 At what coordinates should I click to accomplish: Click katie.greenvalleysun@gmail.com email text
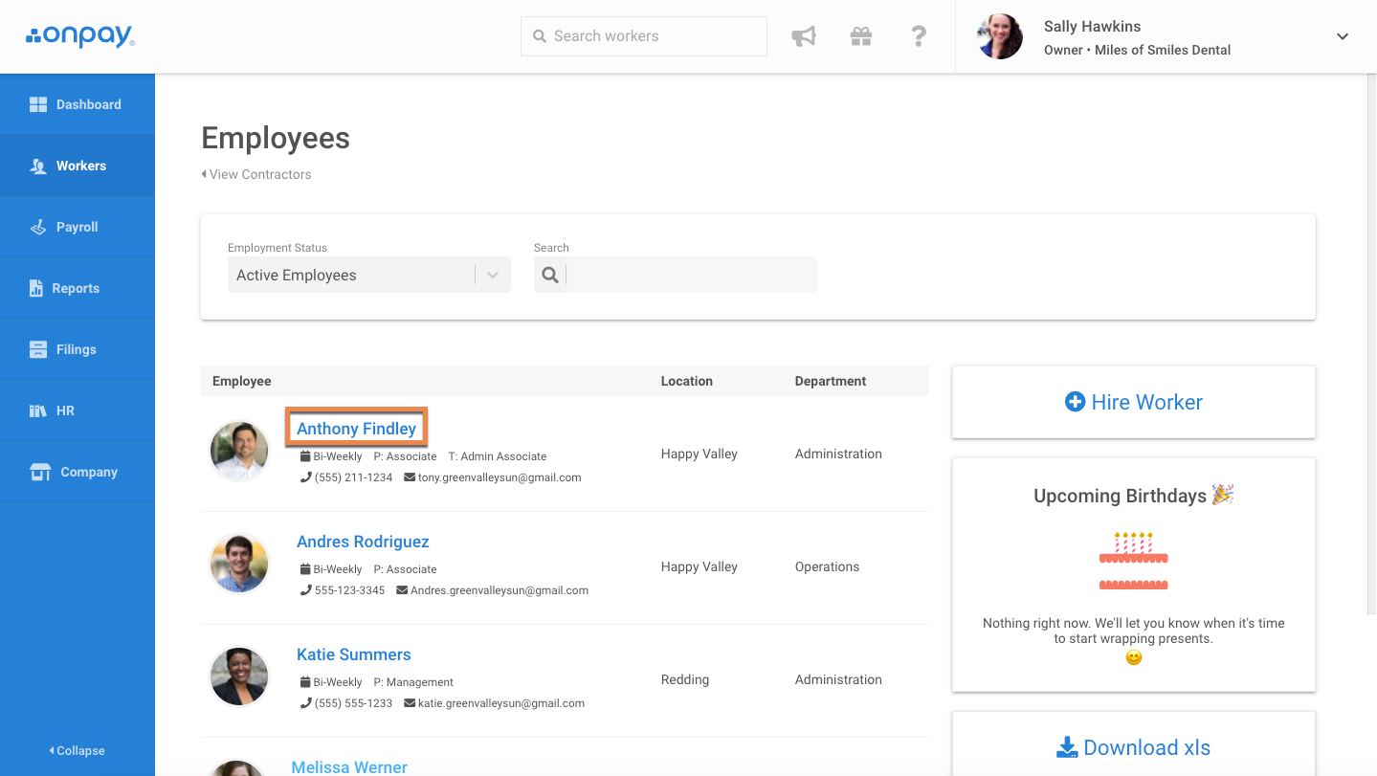[501, 703]
